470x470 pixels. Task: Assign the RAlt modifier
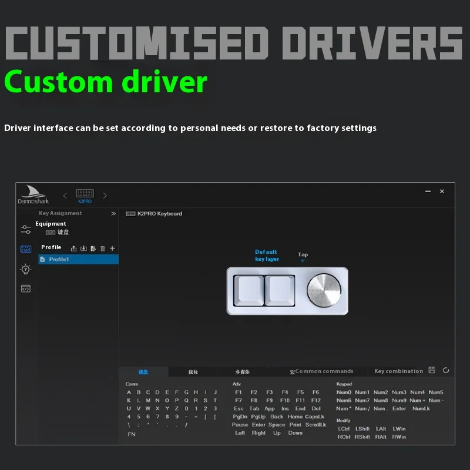381,437
